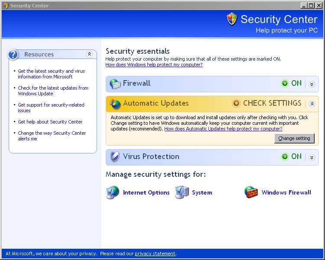The width and height of the screenshot is (325, 260).
Task: Expand the Virus Protection section chevron
Action: (312, 157)
